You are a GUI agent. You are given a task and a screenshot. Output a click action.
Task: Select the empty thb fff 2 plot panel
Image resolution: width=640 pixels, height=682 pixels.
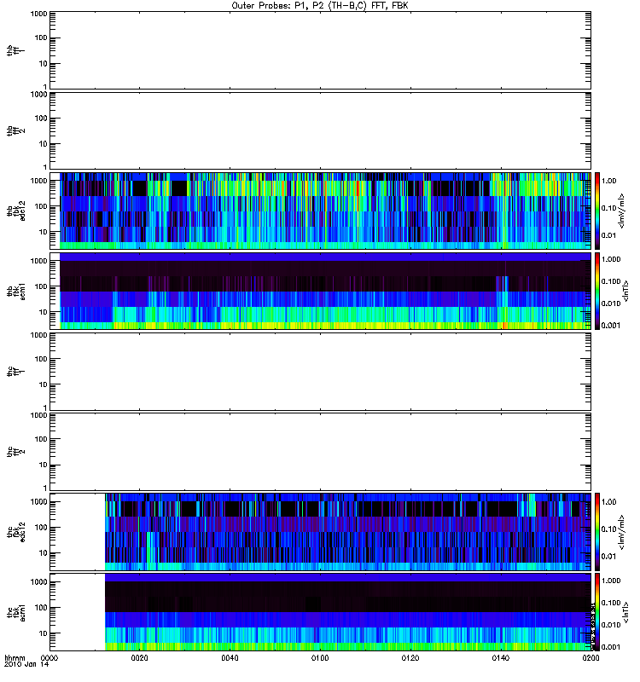click(321, 130)
